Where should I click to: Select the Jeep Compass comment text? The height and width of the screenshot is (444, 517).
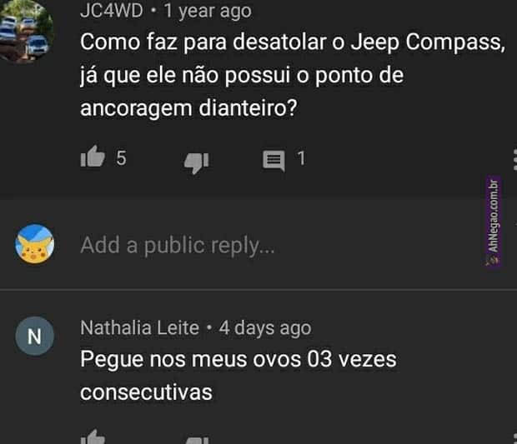(293, 75)
